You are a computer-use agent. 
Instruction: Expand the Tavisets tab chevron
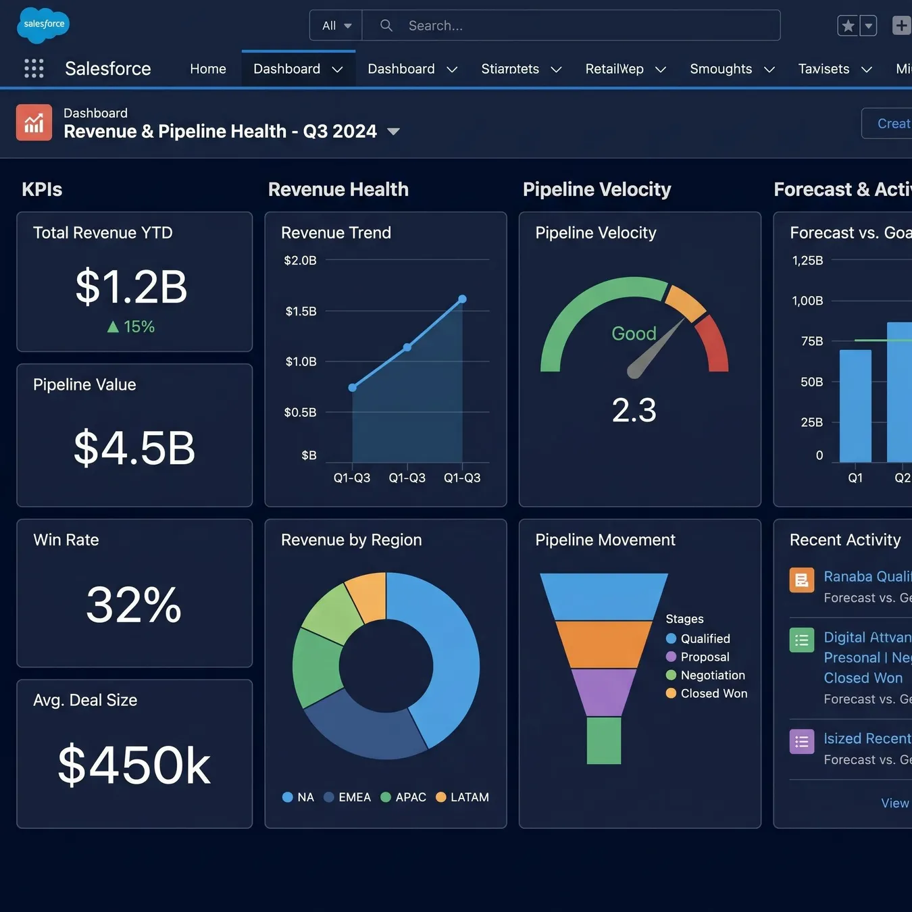tap(867, 70)
